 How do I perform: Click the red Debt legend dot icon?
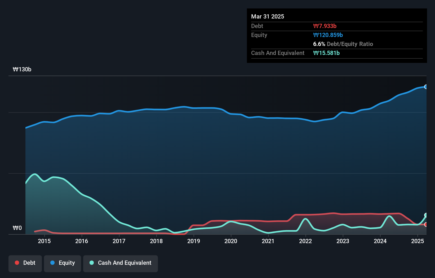click(x=17, y=263)
